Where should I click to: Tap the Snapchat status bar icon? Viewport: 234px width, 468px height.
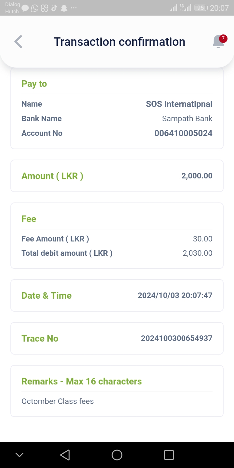pos(64,8)
